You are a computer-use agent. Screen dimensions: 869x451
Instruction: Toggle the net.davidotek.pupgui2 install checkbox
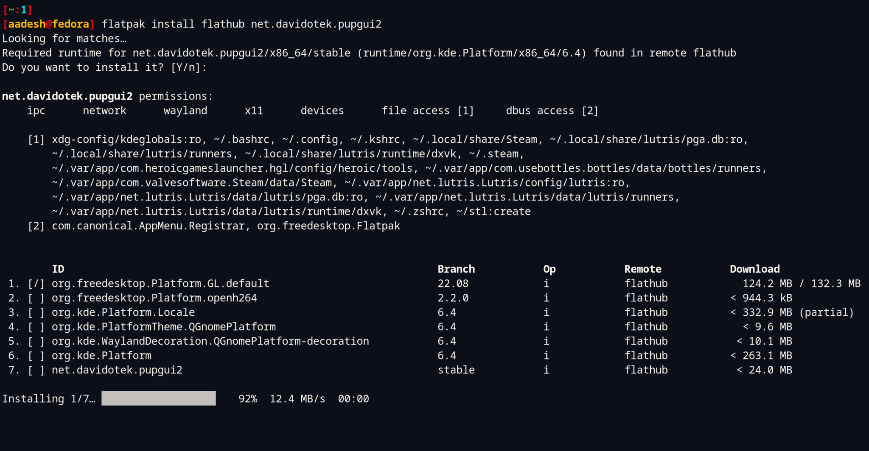click(36, 370)
